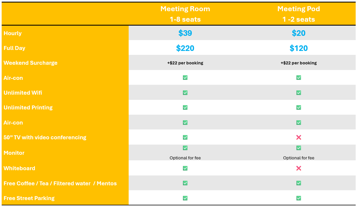Viewport: 357px width, 206px height.
Task: Select the Meeting Room 1-8 seats header
Action: pos(185,14)
